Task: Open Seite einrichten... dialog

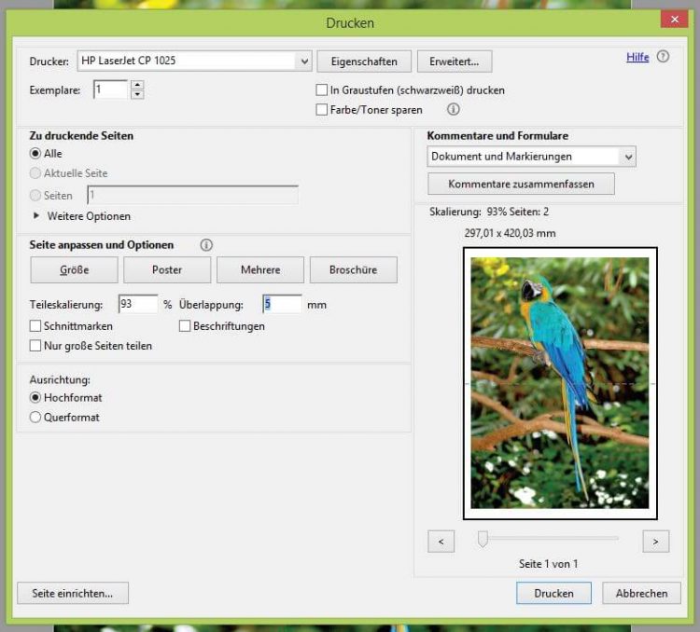Action: point(73,593)
